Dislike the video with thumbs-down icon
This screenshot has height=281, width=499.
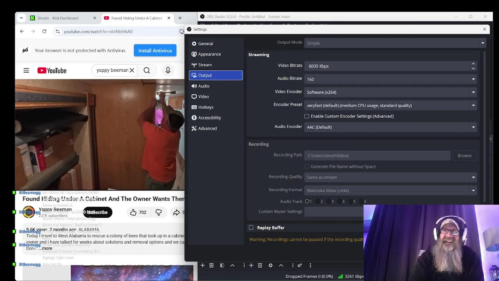click(x=159, y=212)
